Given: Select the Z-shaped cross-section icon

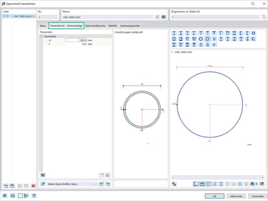Looking at the screenshot, I should [254, 39].
